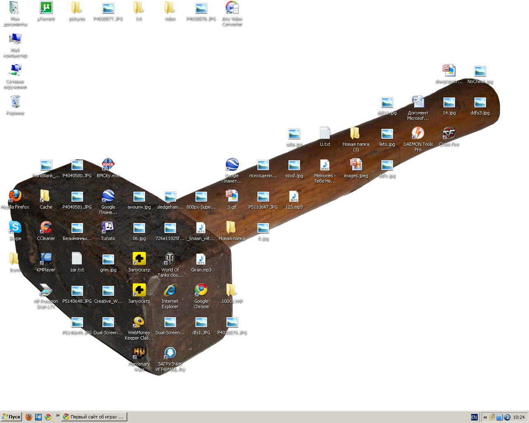Select the Memories WAV audio file
The height and width of the screenshot is (423, 529).
click(x=325, y=171)
